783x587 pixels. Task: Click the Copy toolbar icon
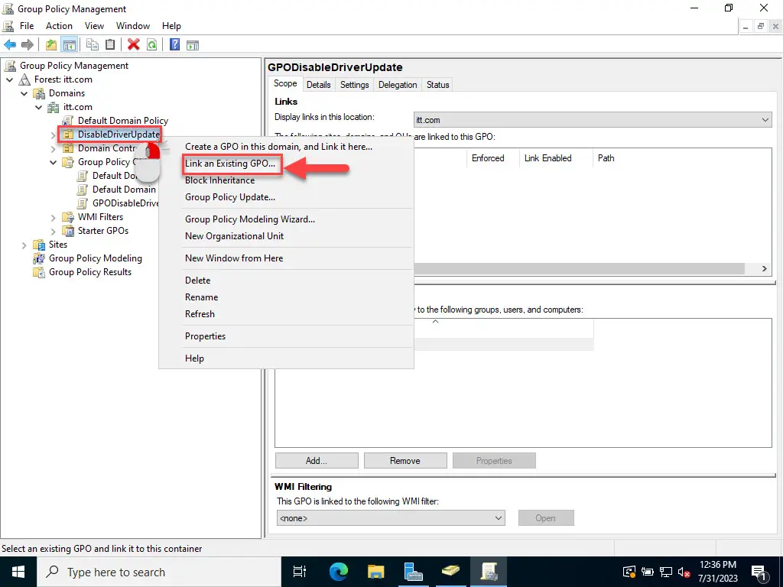tap(93, 45)
